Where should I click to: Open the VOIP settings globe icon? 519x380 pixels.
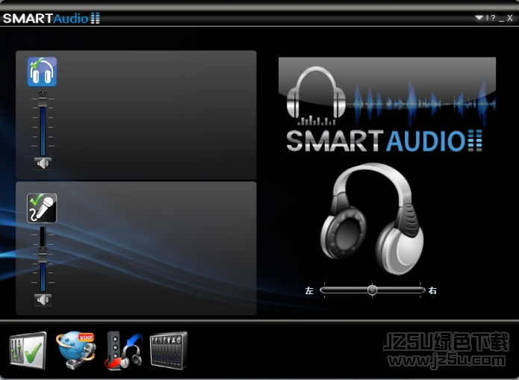pyautogui.click(x=76, y=351)
